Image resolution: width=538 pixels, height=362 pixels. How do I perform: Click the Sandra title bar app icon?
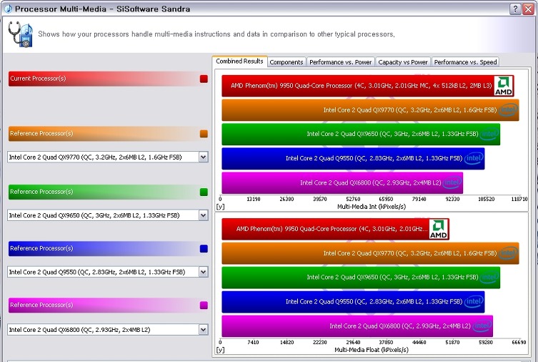pyautogui.click(x=8, y=9)
